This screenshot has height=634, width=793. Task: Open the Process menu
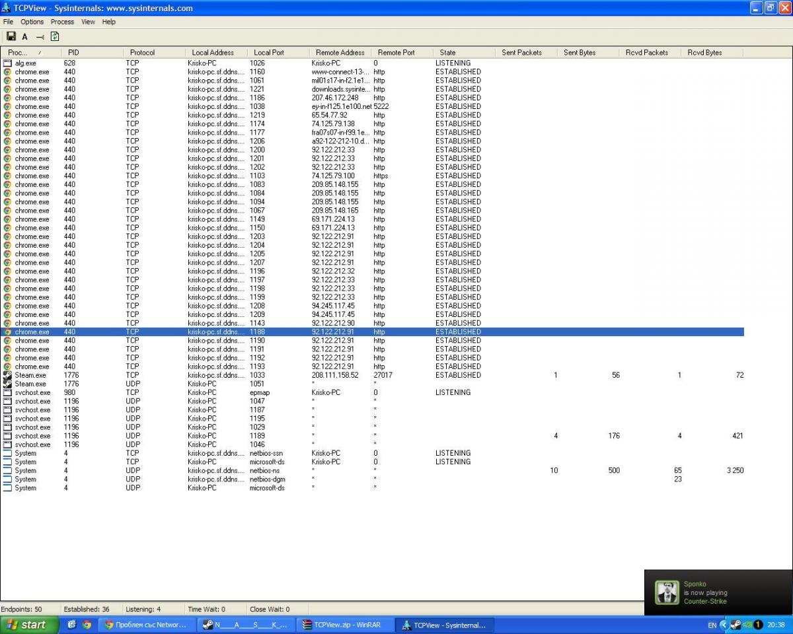62,22
